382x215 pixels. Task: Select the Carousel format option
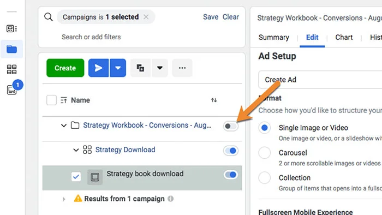coord(265,153)
